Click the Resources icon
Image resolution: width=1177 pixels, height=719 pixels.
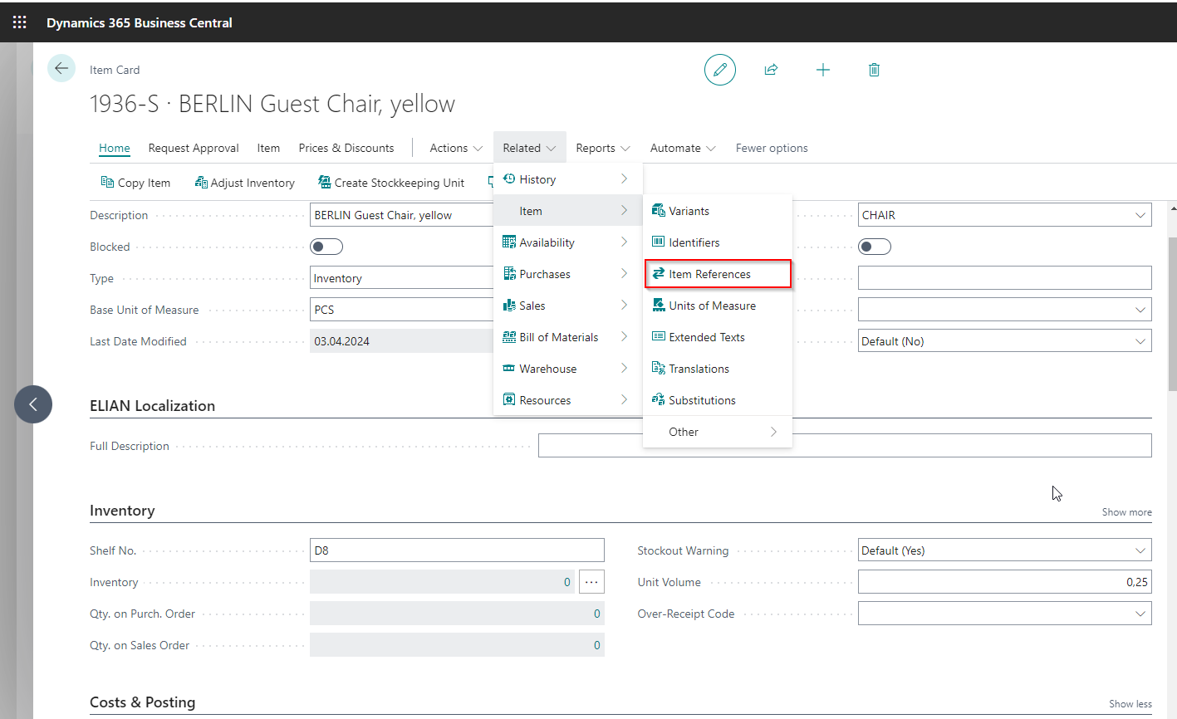[x=509, y=399]
